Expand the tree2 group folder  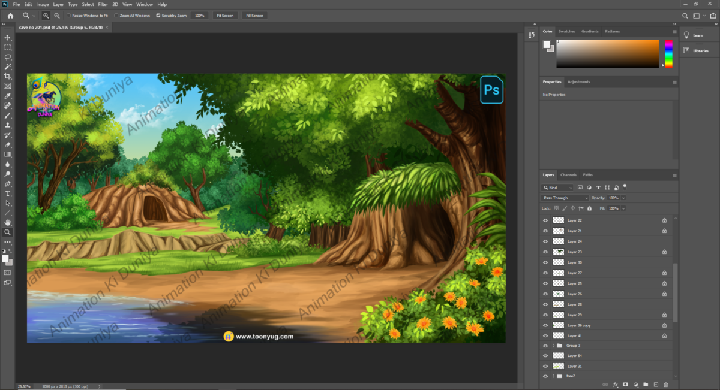tap(553, 376)
